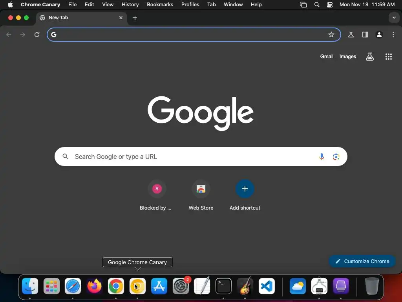Open the Images link

(348, 57)
